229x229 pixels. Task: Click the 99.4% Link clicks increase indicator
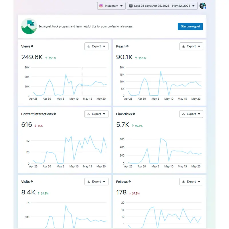pyautogui.click(x=137, y=126)
